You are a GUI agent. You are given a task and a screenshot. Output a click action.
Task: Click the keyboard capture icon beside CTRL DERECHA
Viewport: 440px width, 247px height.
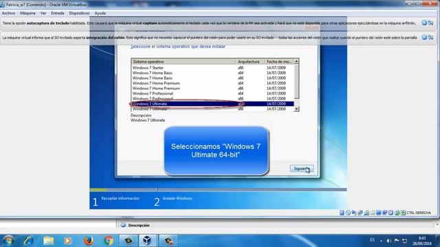pos(403,213)
